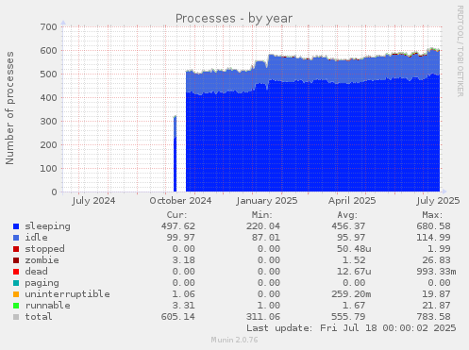Click the paging legend color swatch
Screen dimensions: 469x350
(x=16, y=283)
